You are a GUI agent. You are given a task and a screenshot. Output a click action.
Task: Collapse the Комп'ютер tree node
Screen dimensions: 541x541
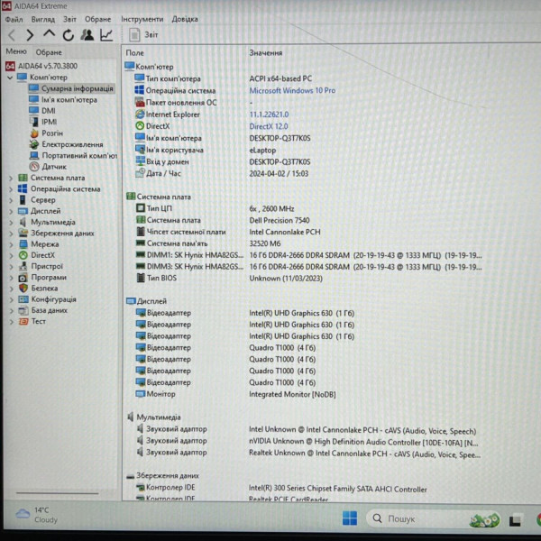click(10, 78)
